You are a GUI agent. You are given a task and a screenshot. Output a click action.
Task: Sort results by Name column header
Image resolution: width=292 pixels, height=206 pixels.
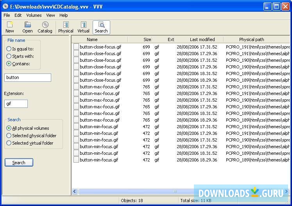coord(100,39)
